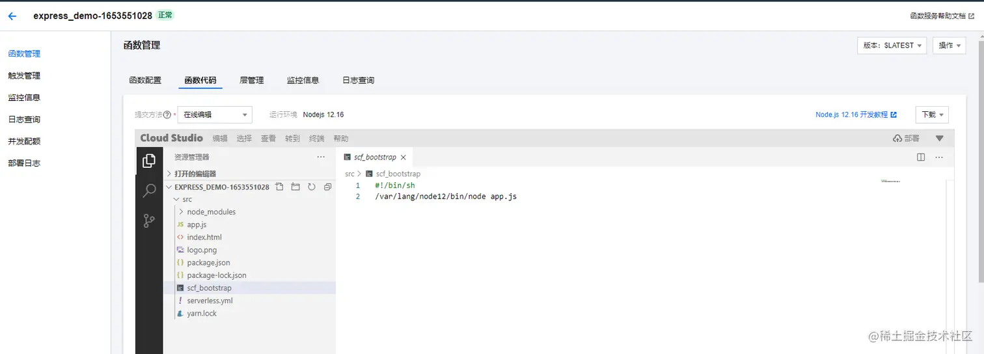This screenshot has width=984, height=354.
Task: Open the 在线编辑 submit method dropdown
Action: 215,115
